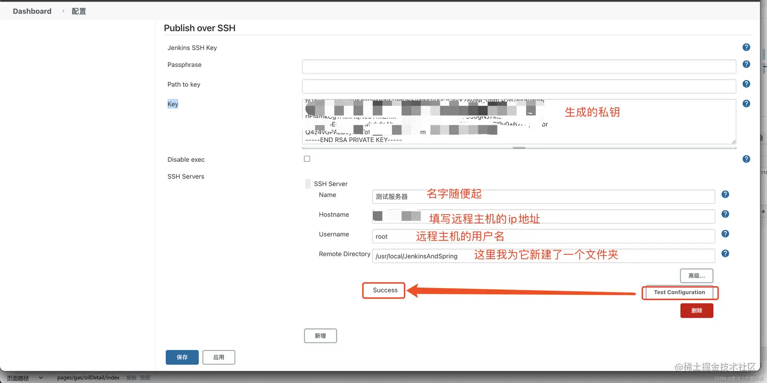Image resolution: width=767 pixels, height=383 pixels.
Task: Show help for the Hostname field
Action: tap(725, 214)
